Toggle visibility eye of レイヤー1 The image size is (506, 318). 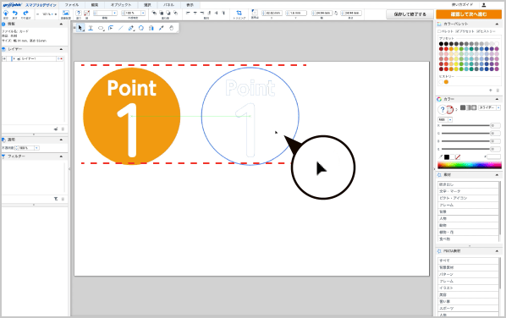(x=4, y=58)
